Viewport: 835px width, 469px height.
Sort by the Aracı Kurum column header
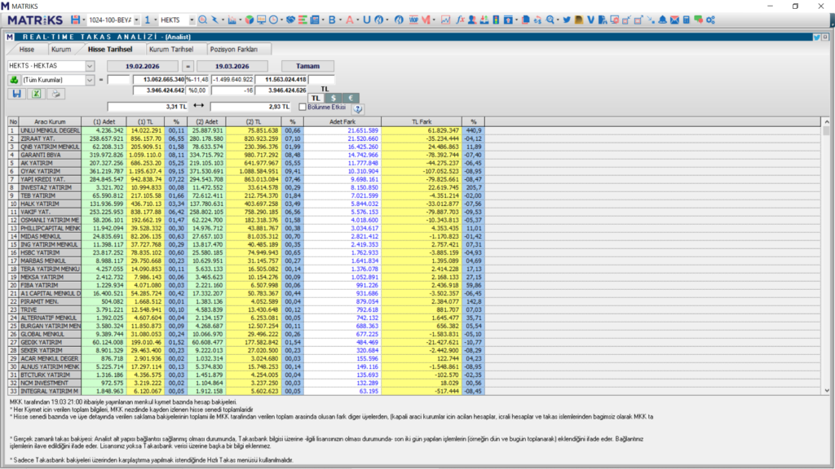50,122
